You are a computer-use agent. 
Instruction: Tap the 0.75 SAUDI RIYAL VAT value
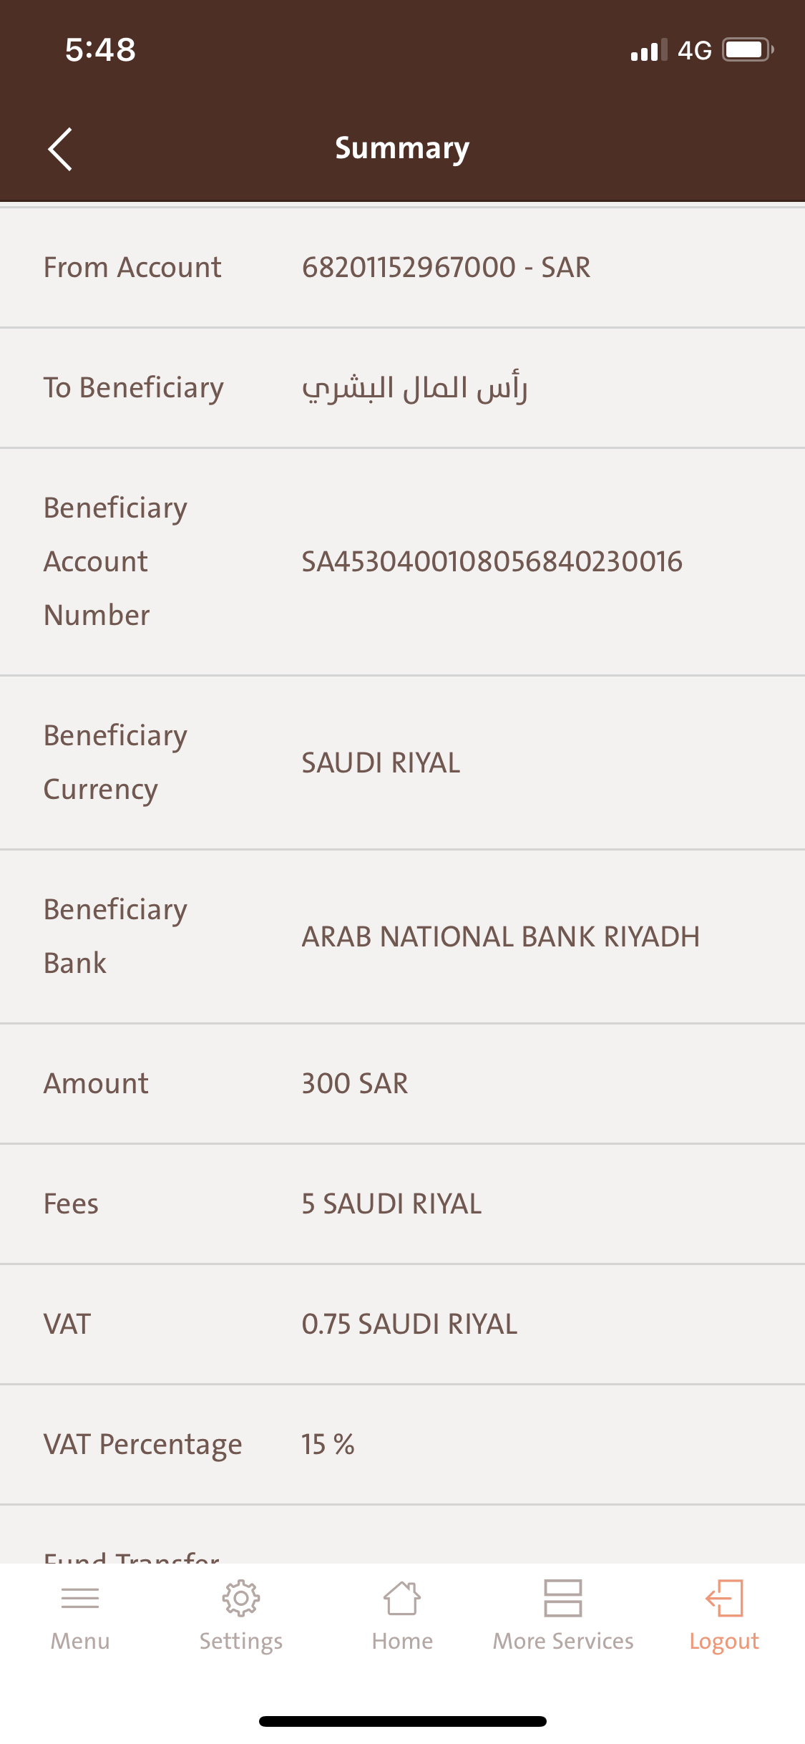tap(409, 1324)
